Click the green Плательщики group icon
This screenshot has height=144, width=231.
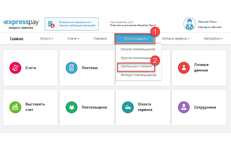(x=71, y=107)
